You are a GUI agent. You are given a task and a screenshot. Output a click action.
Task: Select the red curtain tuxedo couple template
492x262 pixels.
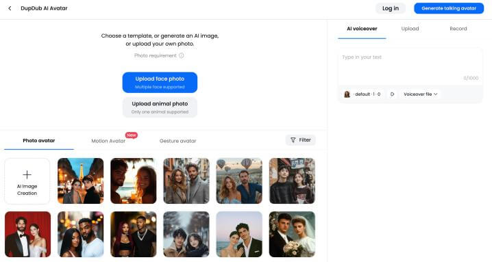pos(27,234)
